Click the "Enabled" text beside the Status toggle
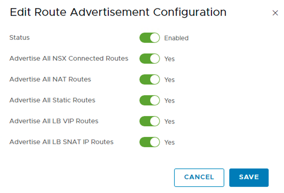The image size is (284, 193). click(176, 38)
